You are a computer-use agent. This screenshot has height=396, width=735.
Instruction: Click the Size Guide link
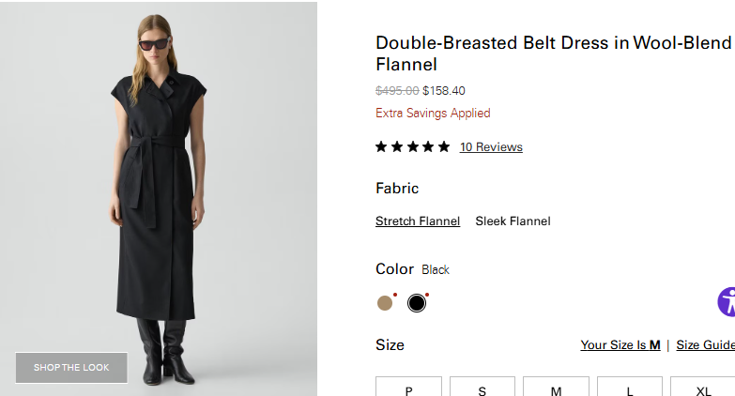click(x=705, y=345)
